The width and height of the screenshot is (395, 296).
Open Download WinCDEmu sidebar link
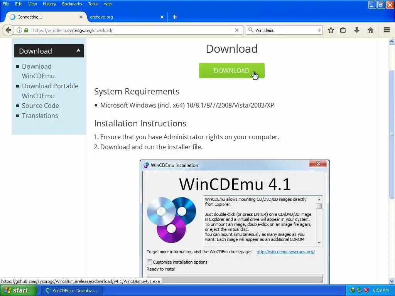click(x=38, y=71)
